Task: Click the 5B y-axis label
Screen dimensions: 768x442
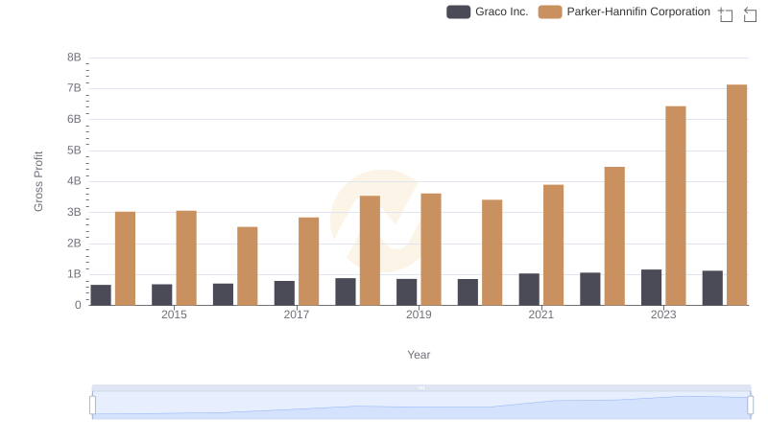Action: 74,151
